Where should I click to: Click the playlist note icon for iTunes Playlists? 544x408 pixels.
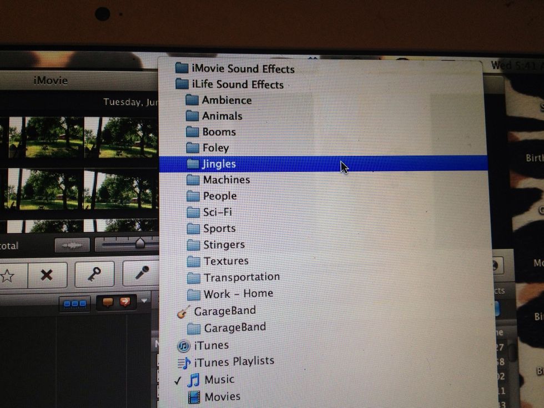184,363
